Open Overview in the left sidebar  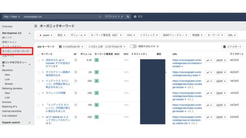click(7, 27)
